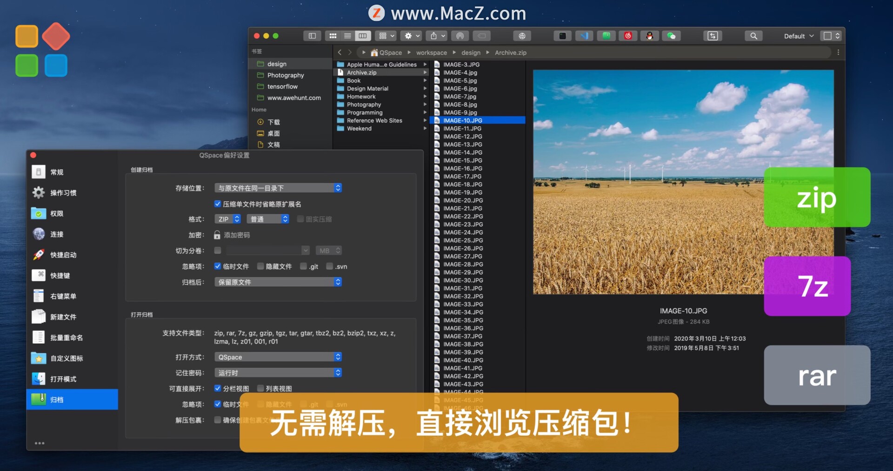Image resolution: width=893 pixels, height=471 pixels.
Task: Click the globe network connect icon
Action: (522, 36)
